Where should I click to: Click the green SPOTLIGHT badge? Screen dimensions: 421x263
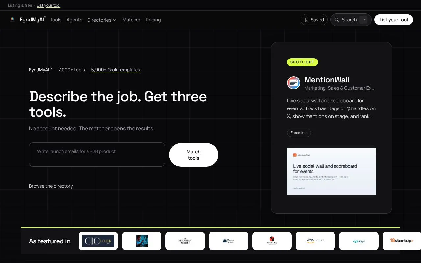pos(303,62)
